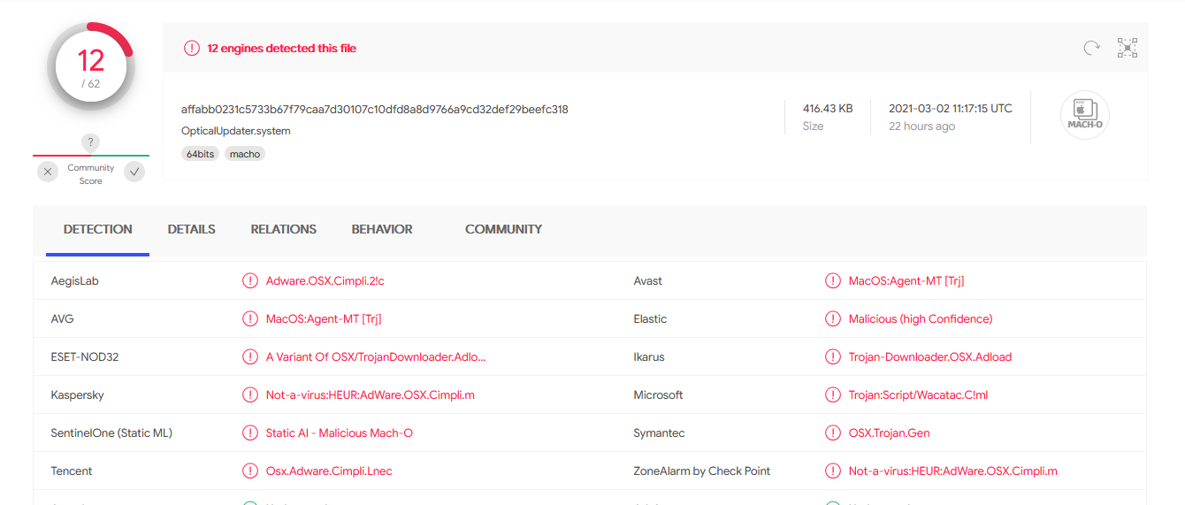The image size is (1185, 505).
Task: Click the warning icon in Avast row
Action: point(833,281)
